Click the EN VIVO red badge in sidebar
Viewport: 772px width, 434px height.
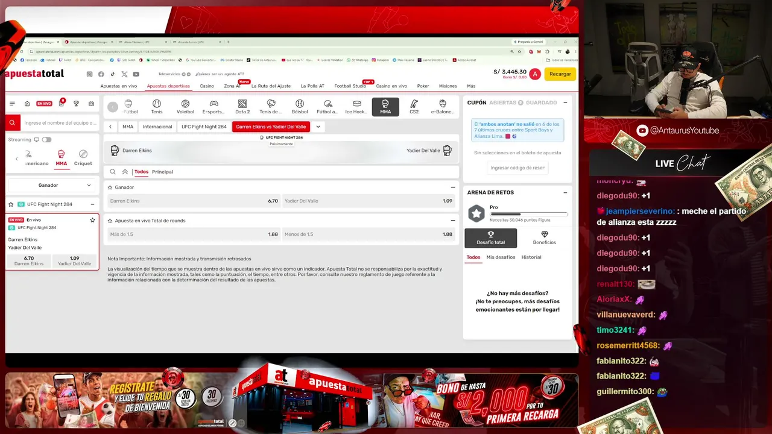(44, 104)
